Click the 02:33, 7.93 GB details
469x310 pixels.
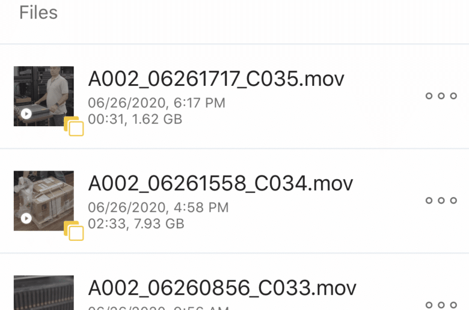[136, 223]
